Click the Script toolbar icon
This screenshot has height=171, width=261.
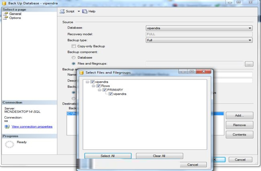[62, 11]
